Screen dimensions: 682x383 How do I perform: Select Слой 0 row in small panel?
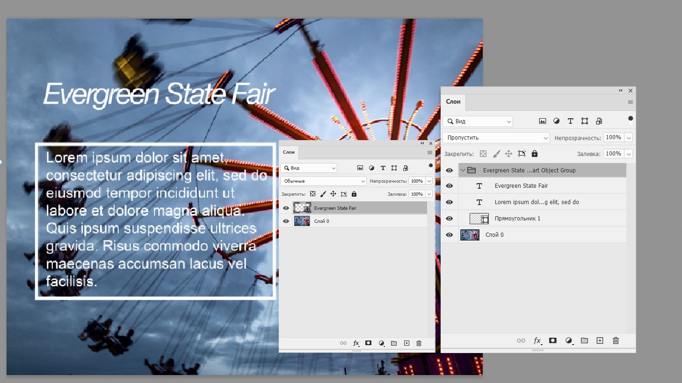click(360, 221)
